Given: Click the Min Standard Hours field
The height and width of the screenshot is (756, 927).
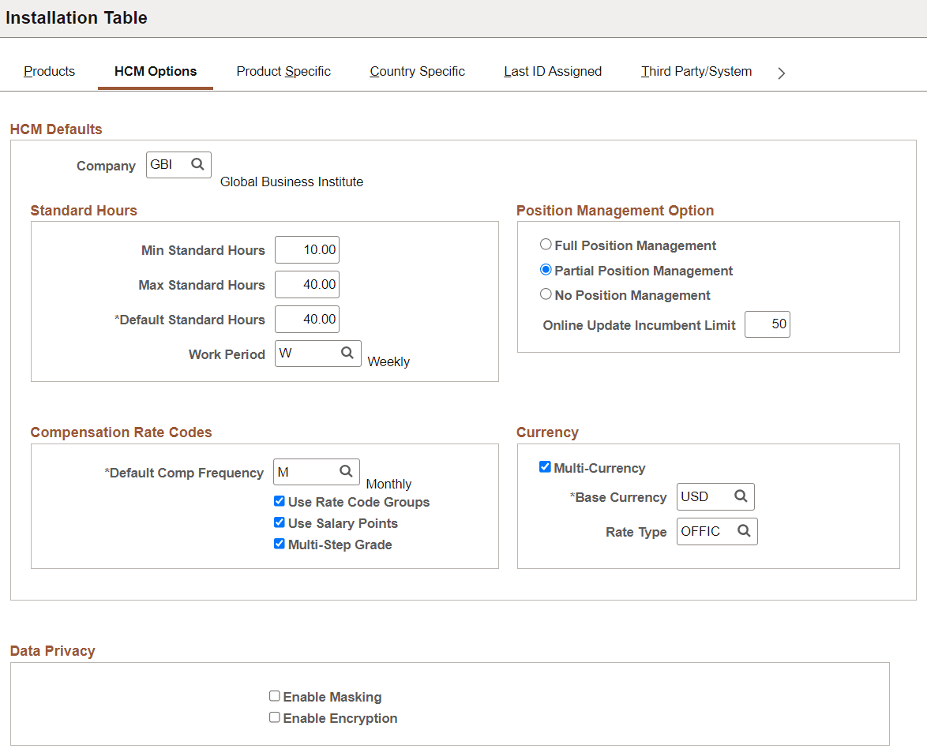Looking at the screenshot, I should click(306, 249).
